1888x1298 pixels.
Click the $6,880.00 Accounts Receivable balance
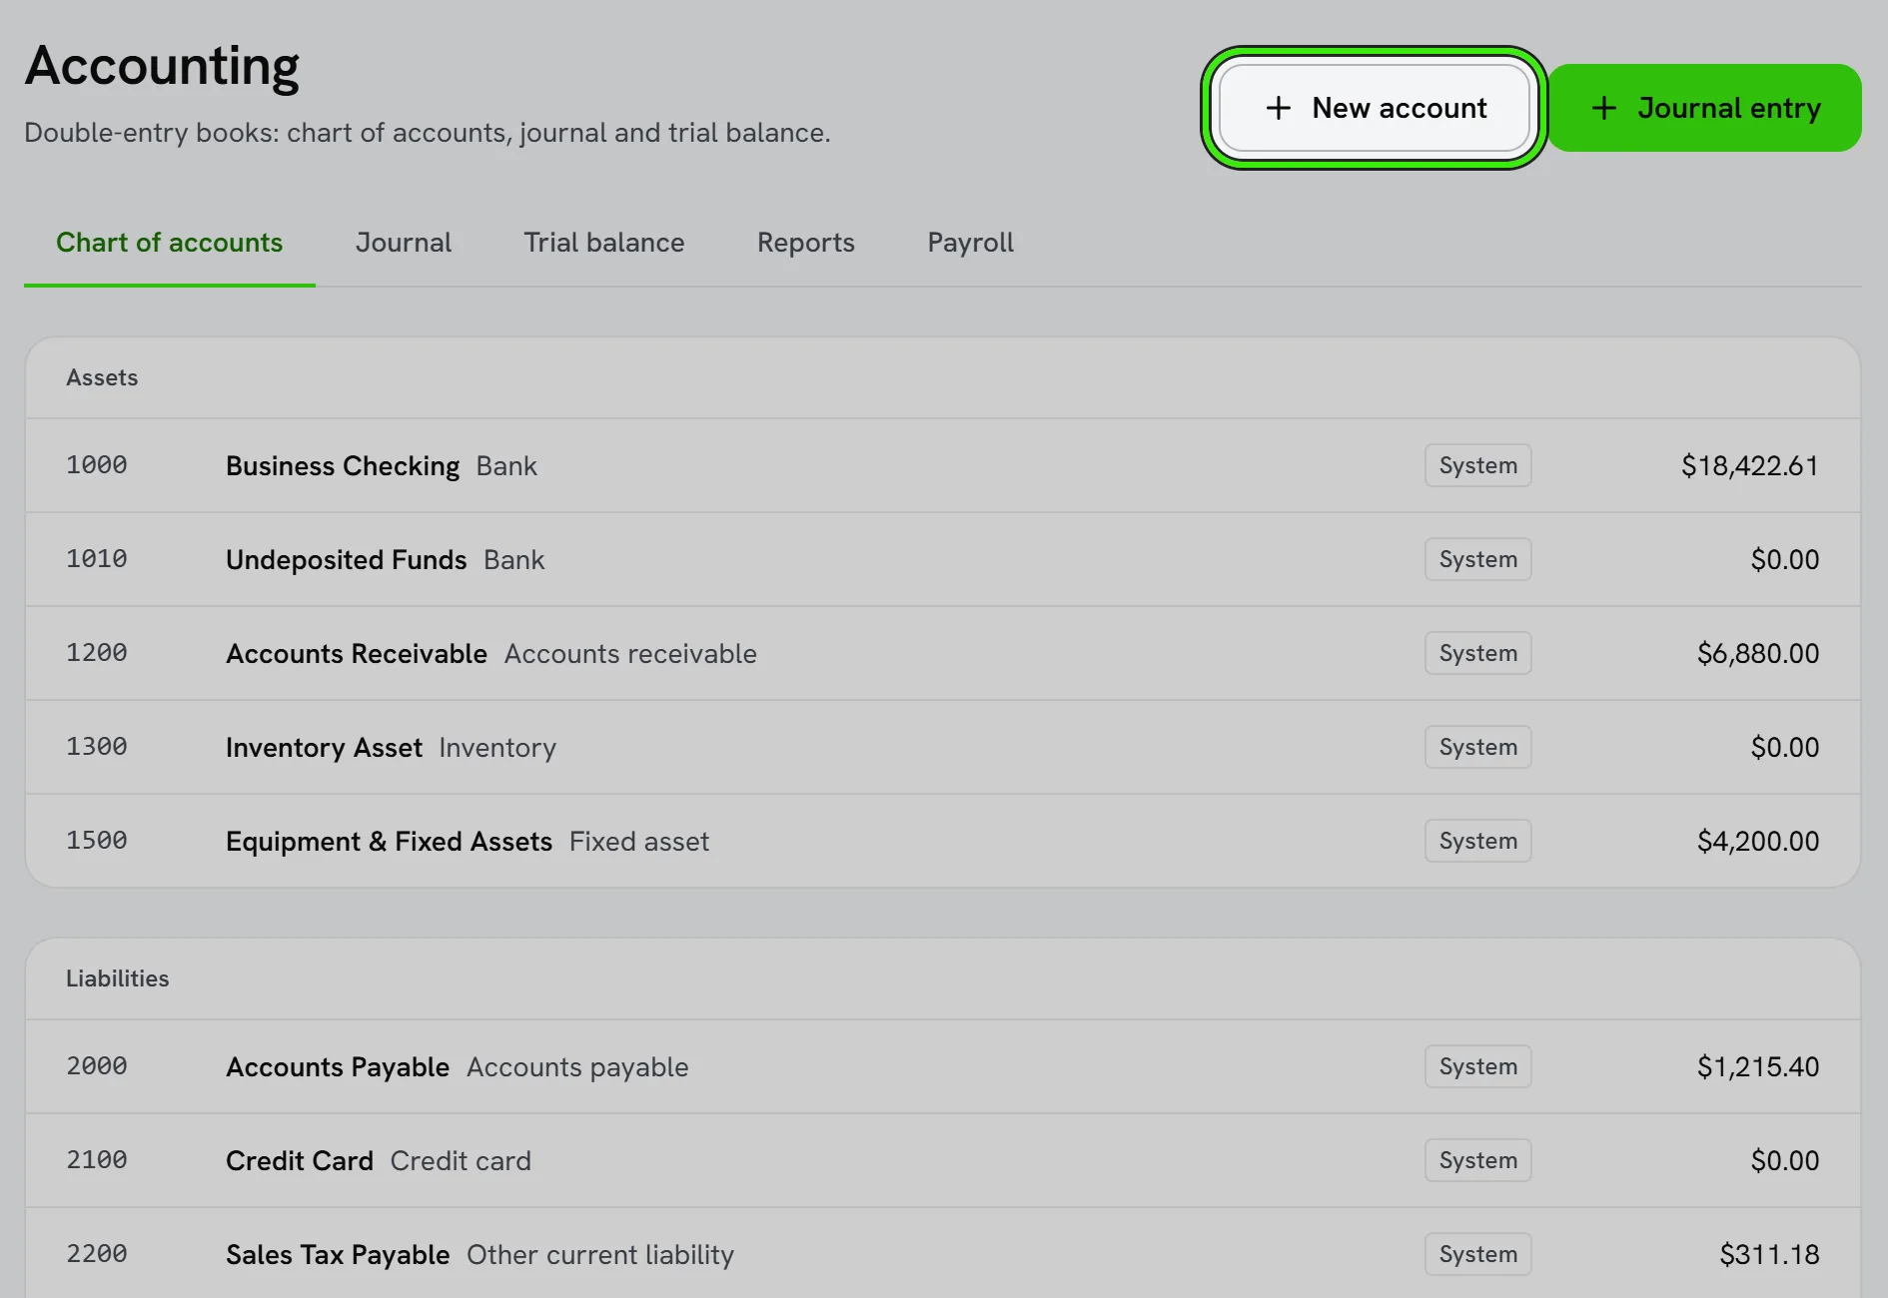point(1758,653)
